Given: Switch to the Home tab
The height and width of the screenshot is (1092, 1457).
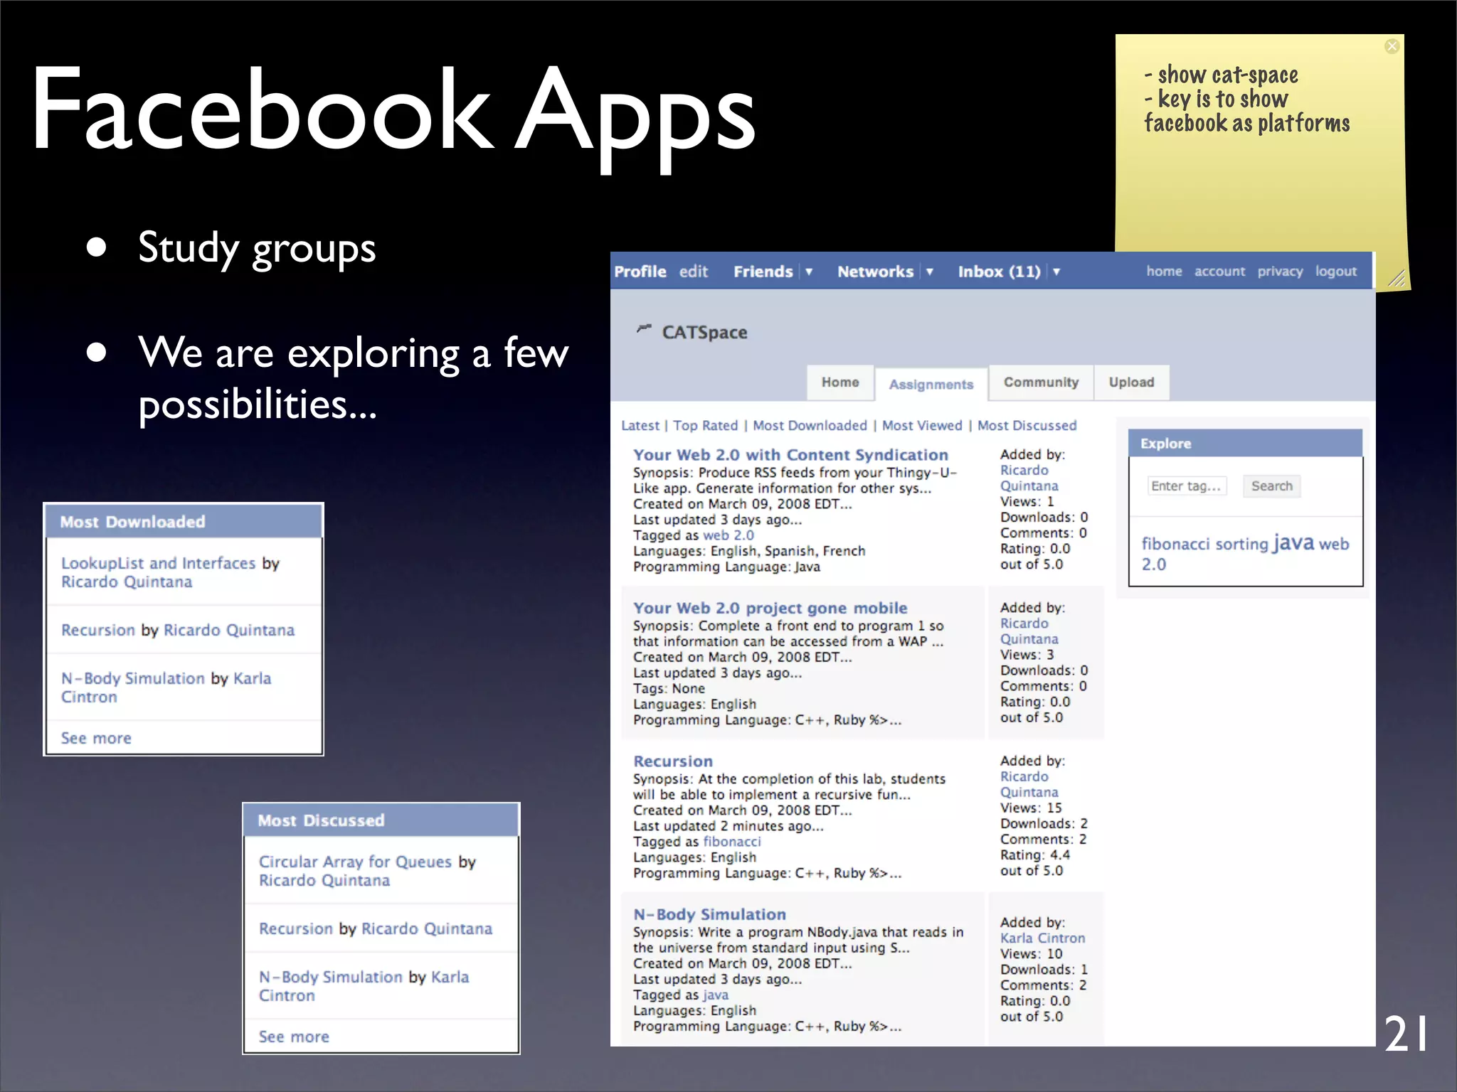Looking at the screenshot, I should tap(840, 382).
